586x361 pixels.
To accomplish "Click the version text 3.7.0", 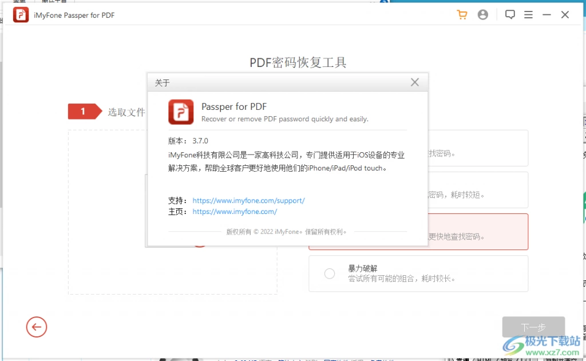I will 200,141.
